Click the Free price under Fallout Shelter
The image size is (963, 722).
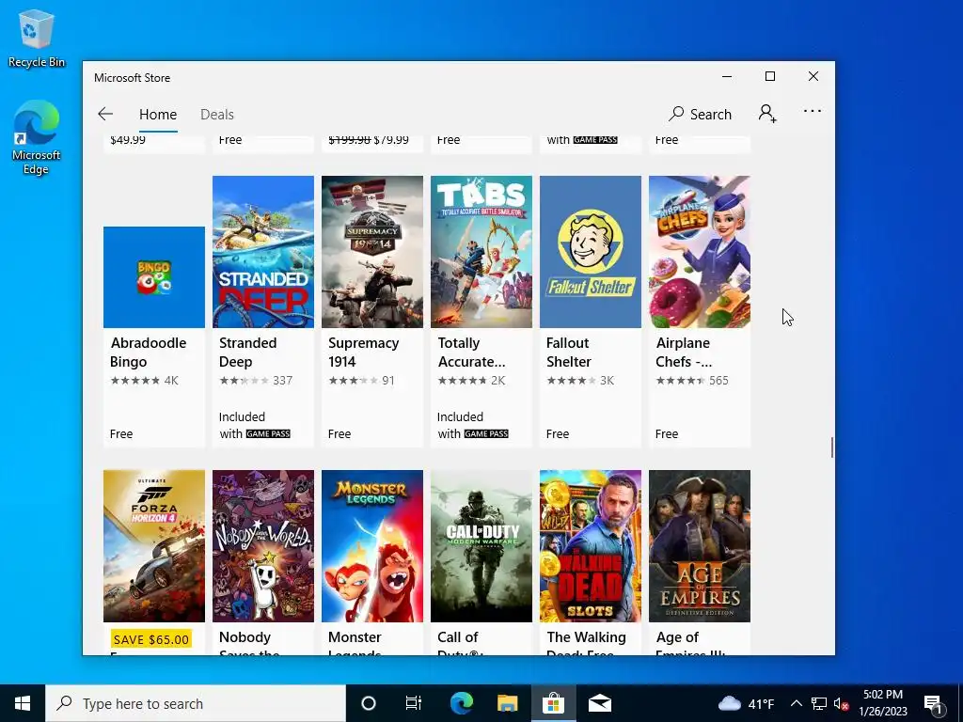[557, 434]
